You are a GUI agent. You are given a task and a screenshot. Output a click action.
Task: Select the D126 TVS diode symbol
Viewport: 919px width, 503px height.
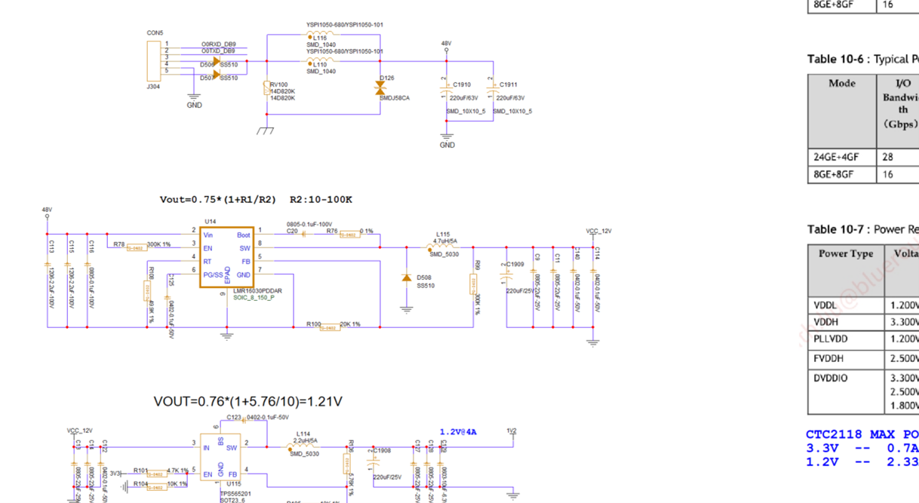pyautogui.click(x=380, y=88)
